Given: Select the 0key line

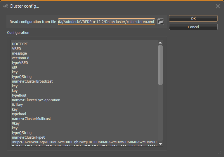Looking at the screenshot, I should pos(16,123).
